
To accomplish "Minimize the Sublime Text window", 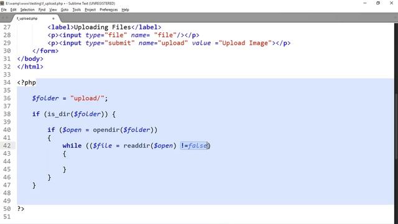I will tap(365, 3).
